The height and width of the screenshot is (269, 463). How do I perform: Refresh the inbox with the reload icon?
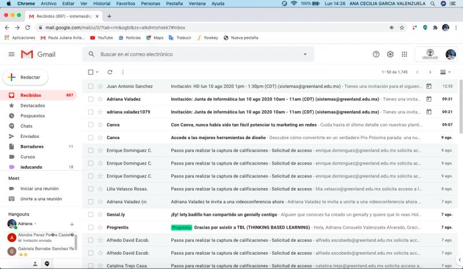[110, 72]
